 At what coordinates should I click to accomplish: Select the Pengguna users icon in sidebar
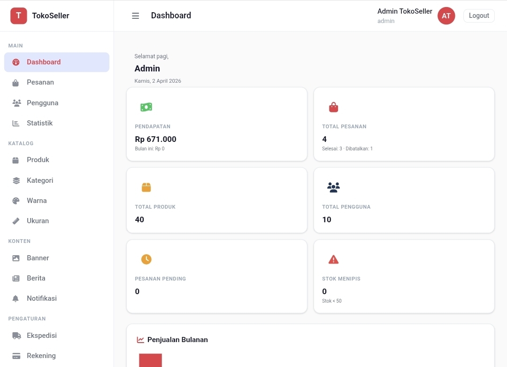15,102
